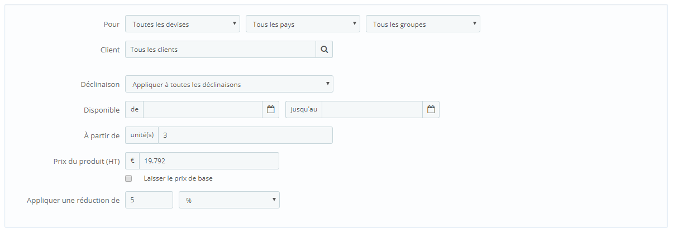Image resolution: width=673 pixels, height=233 pixels.
Task: Click the Laisser le prix de base label
Action: click(x=178, y=179)
